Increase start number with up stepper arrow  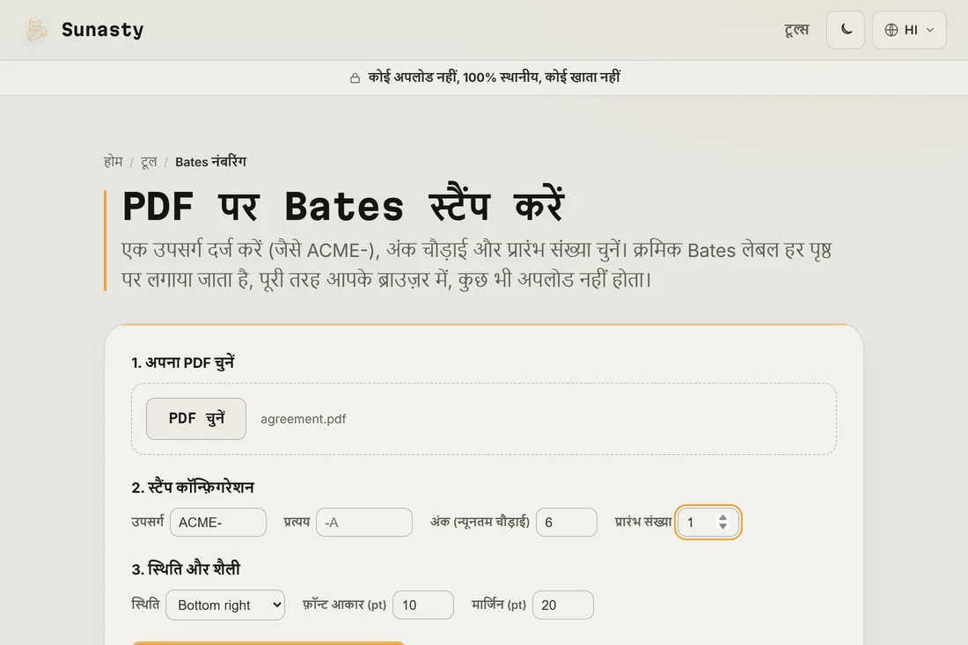722,518
